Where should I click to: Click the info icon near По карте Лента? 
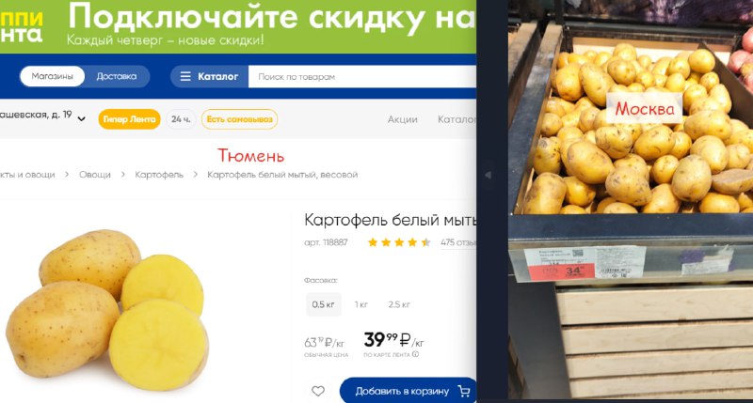point(415,354)
